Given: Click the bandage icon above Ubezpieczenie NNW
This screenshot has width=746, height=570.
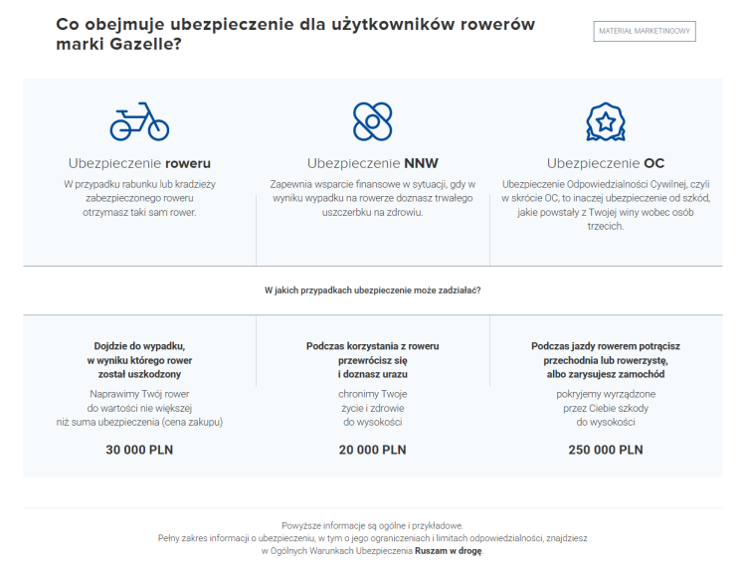Looking at the screenshot, I should click(373, 121).
